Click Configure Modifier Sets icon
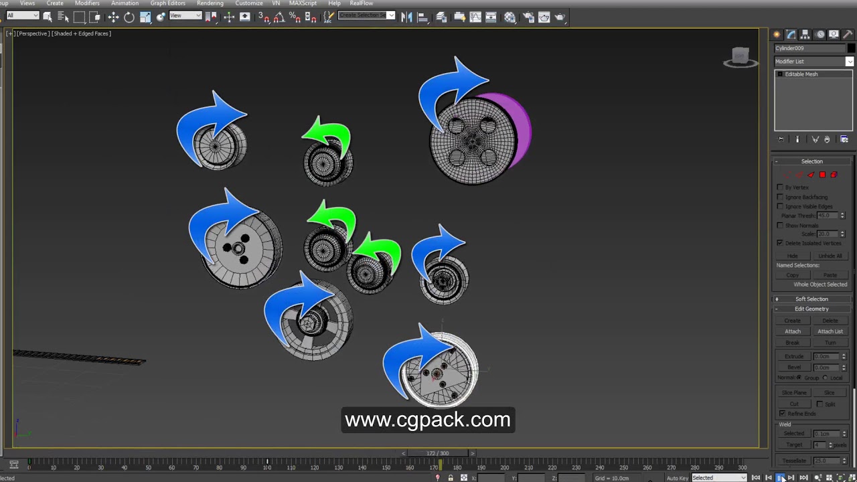This screenshot has width=857, height=482. 844,139
